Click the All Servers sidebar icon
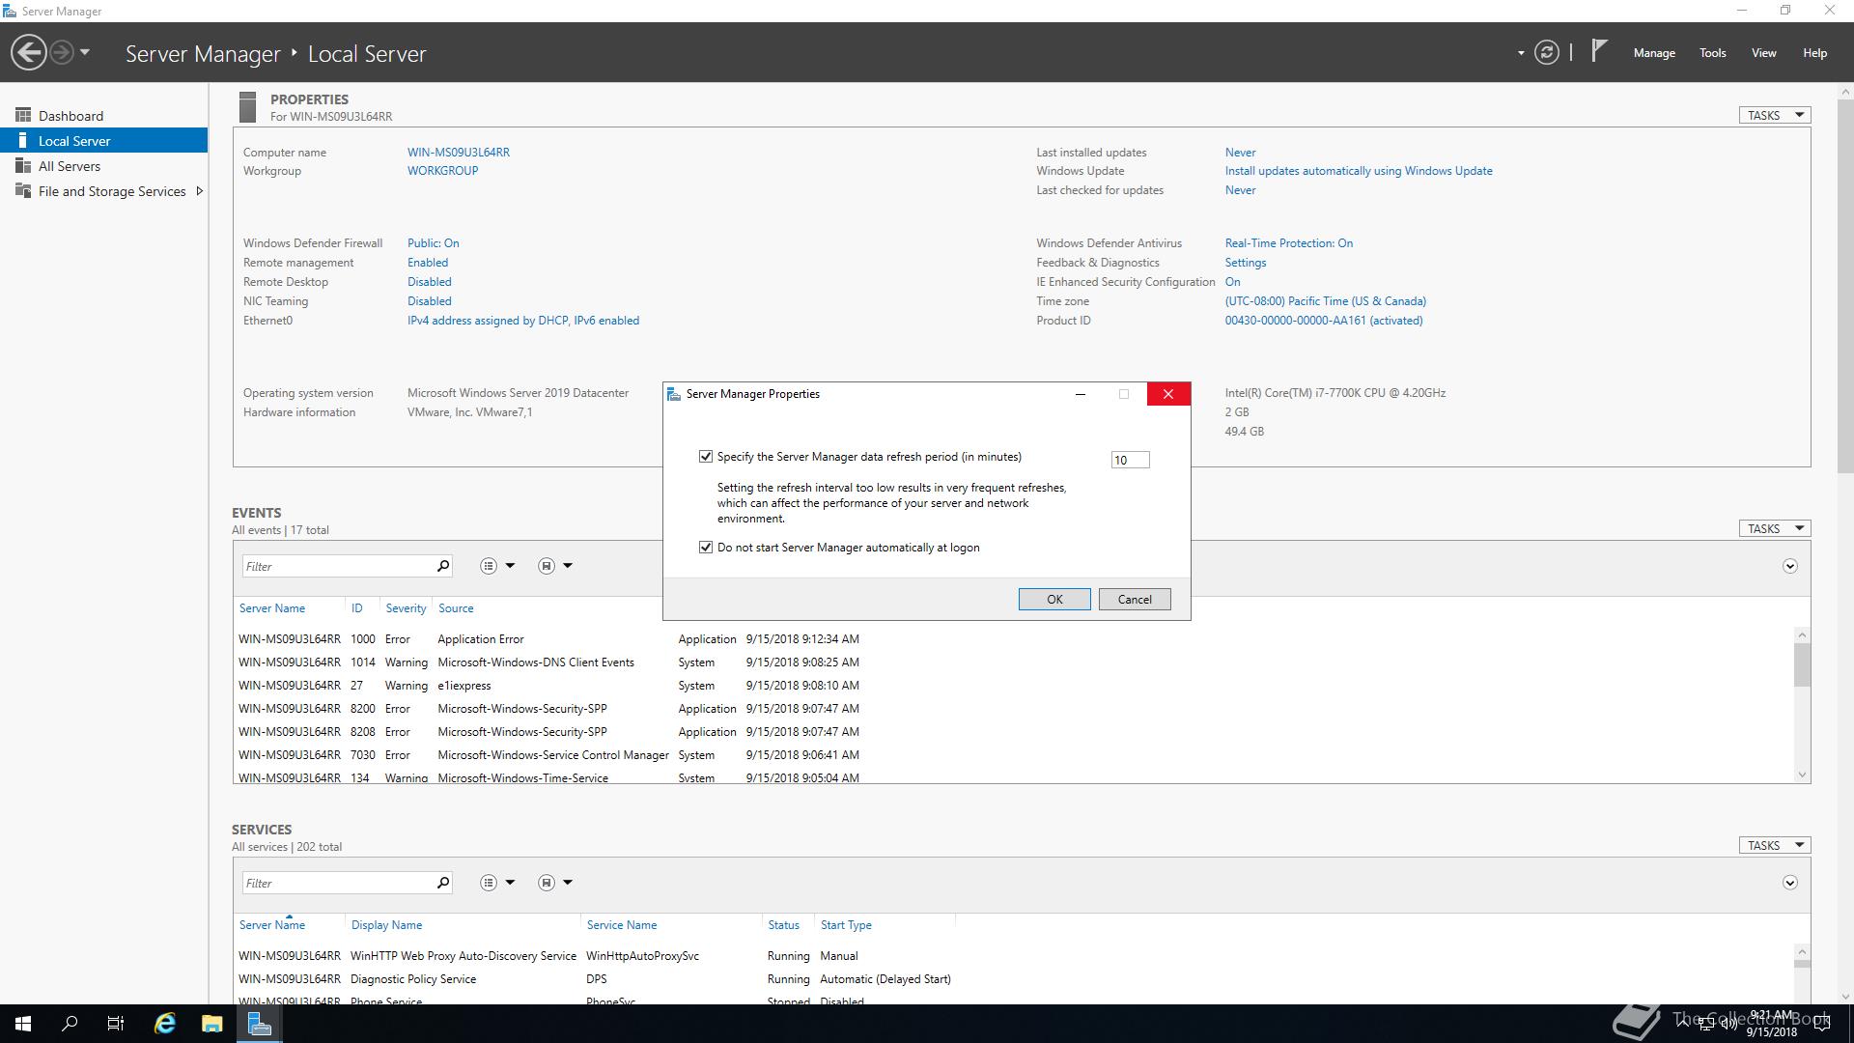 pyautogui.click(x=23, y=165)
